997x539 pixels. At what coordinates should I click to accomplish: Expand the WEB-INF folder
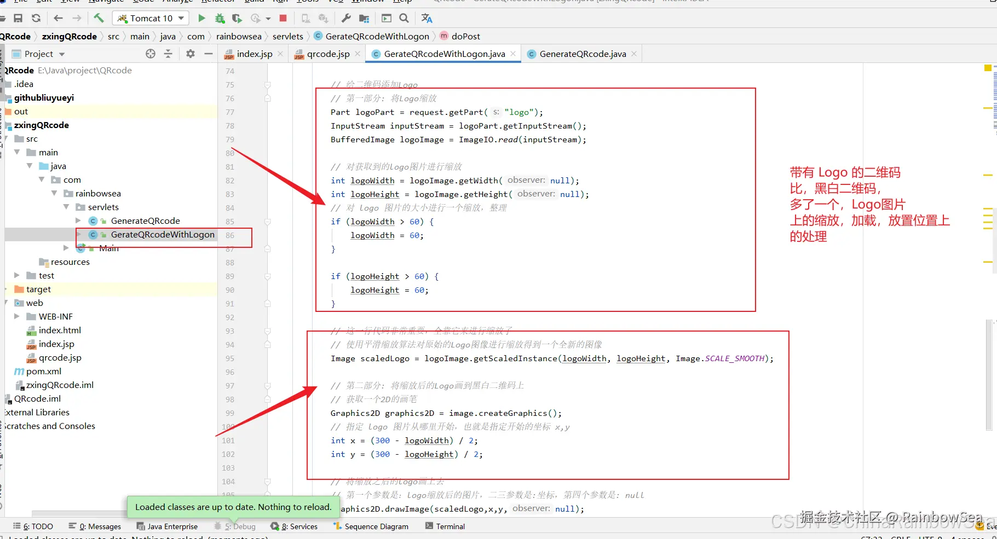pos(17,316)
